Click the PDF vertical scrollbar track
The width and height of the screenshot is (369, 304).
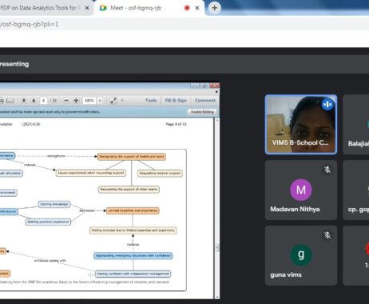coord(217,208)
